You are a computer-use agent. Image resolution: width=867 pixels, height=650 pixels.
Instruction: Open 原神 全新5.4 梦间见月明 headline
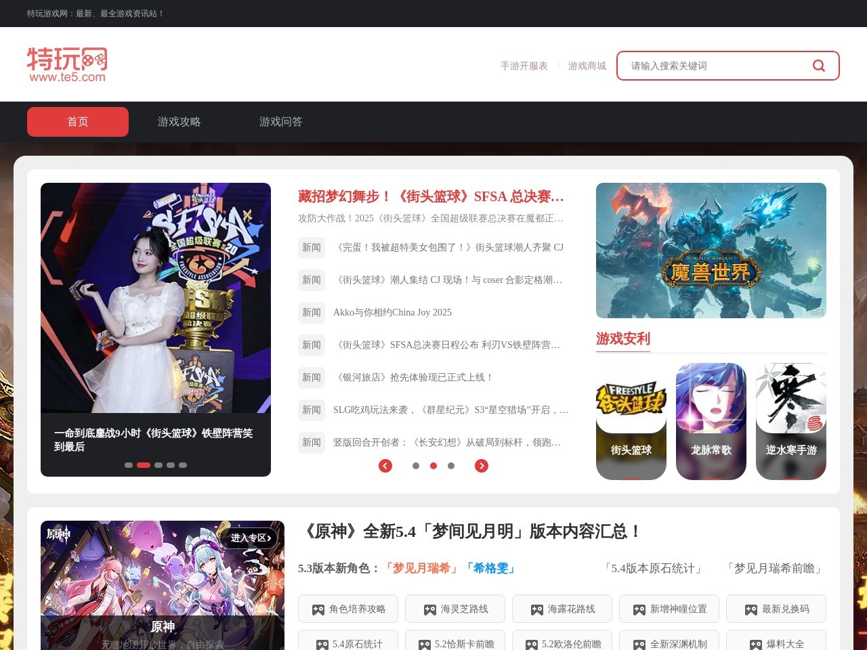tap(471, 532)
